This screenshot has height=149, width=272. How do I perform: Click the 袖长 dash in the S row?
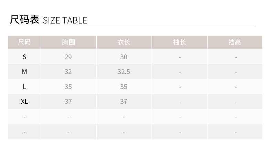[180, 57]
